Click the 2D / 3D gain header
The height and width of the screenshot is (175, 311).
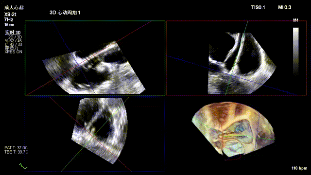[15, 37]
